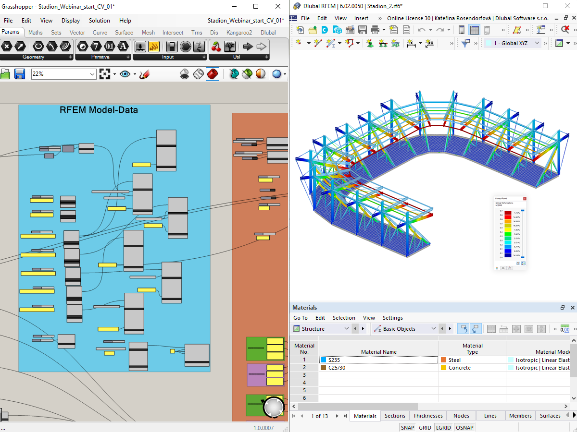Viewport: 577px width, 432px height.
Task: Open the Go To menu in Materials panel
Action: (x=301, y=318)
